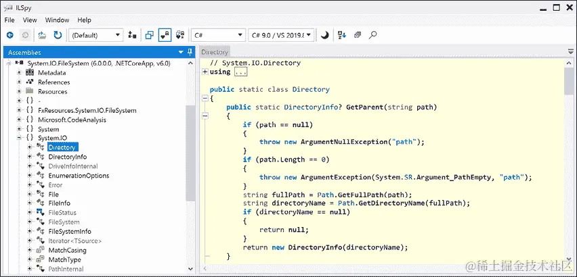Open Manage assembly lists icon

pos(132,35)
